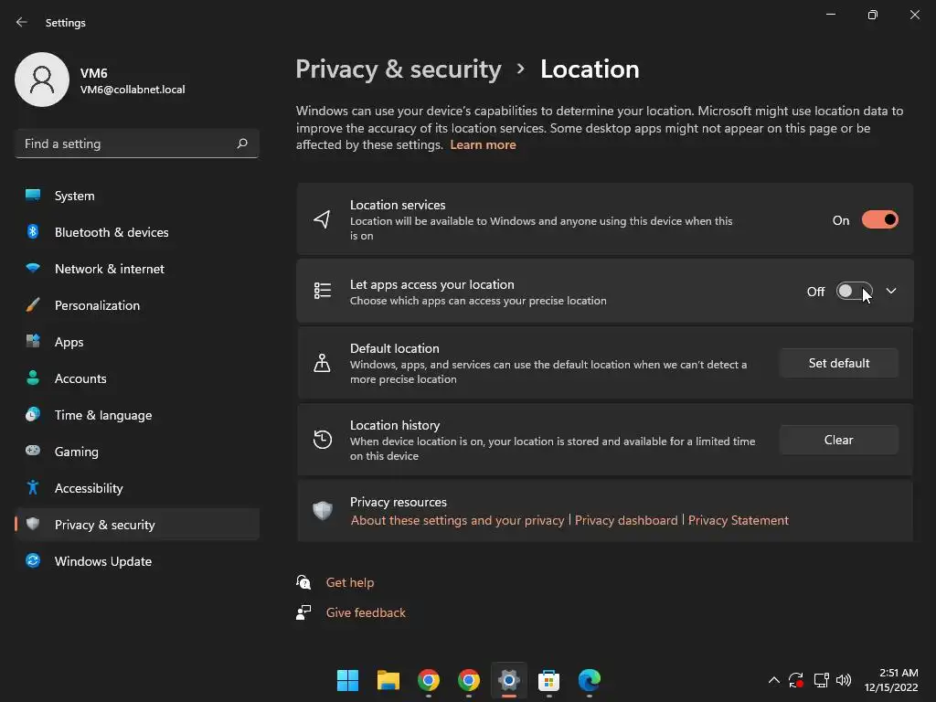Go to Windows Update section
This screenshot has height=702, width=936.
(x=102, y=561)
